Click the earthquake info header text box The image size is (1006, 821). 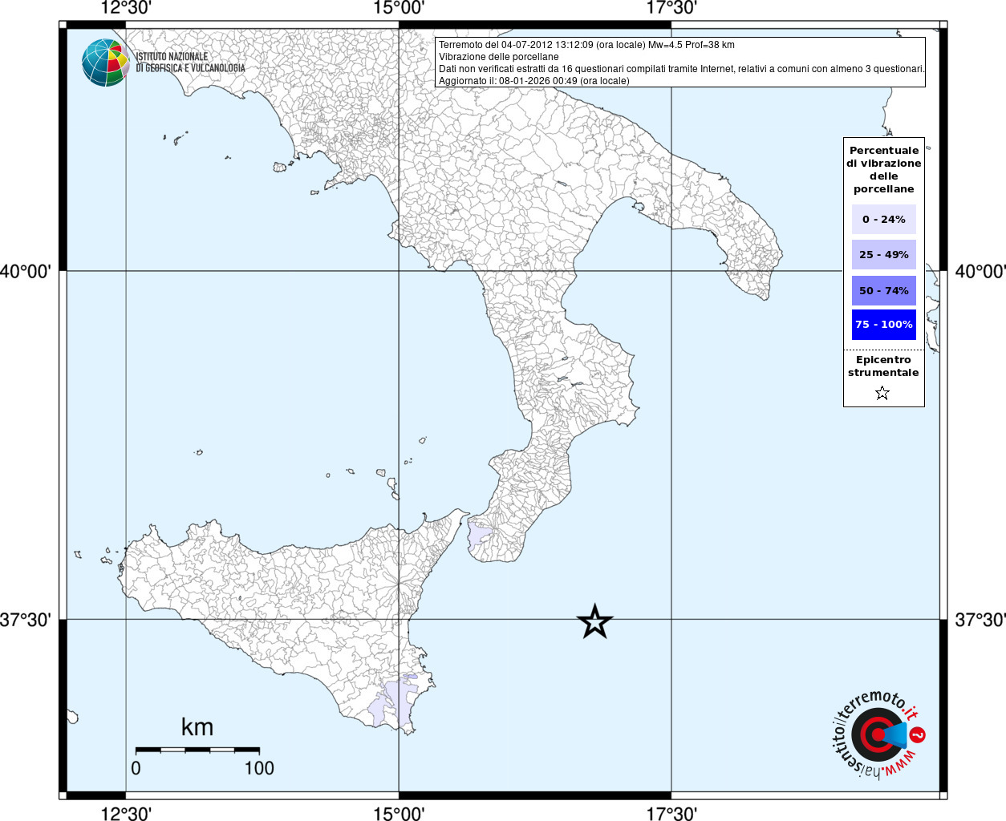click(680, 63)
